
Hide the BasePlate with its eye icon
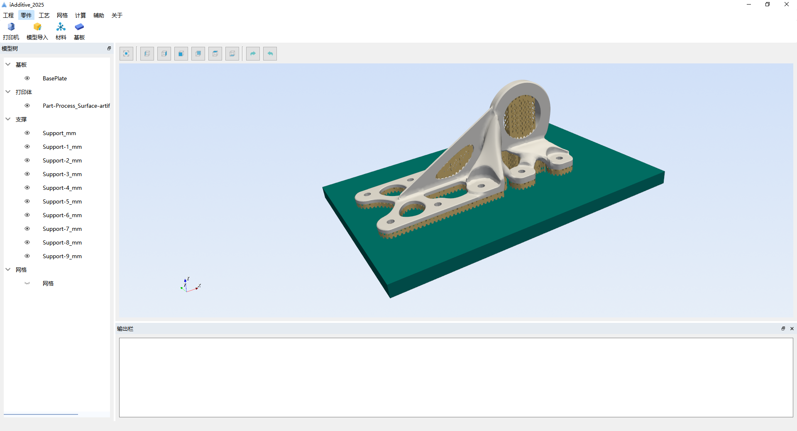pyautogui.click(x=27, y=78)
